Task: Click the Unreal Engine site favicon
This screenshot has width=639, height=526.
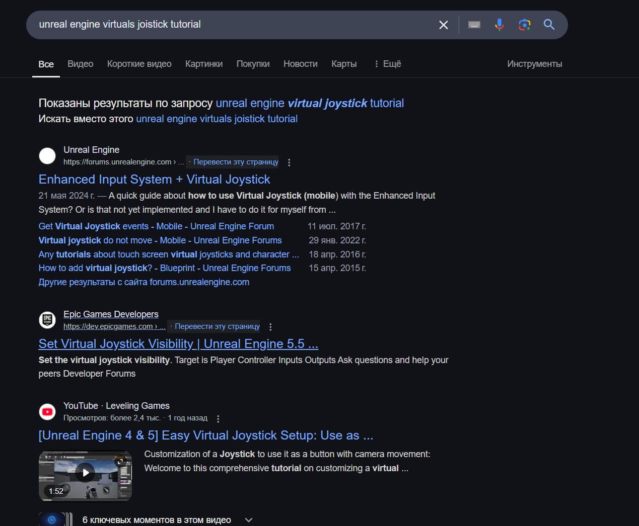Action: [47, 156]
